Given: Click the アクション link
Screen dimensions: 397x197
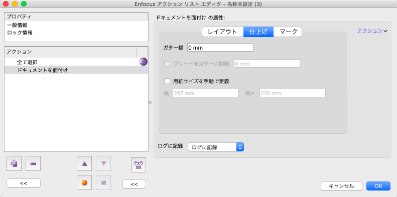Looking at the screenshot, I should (370, 31).
